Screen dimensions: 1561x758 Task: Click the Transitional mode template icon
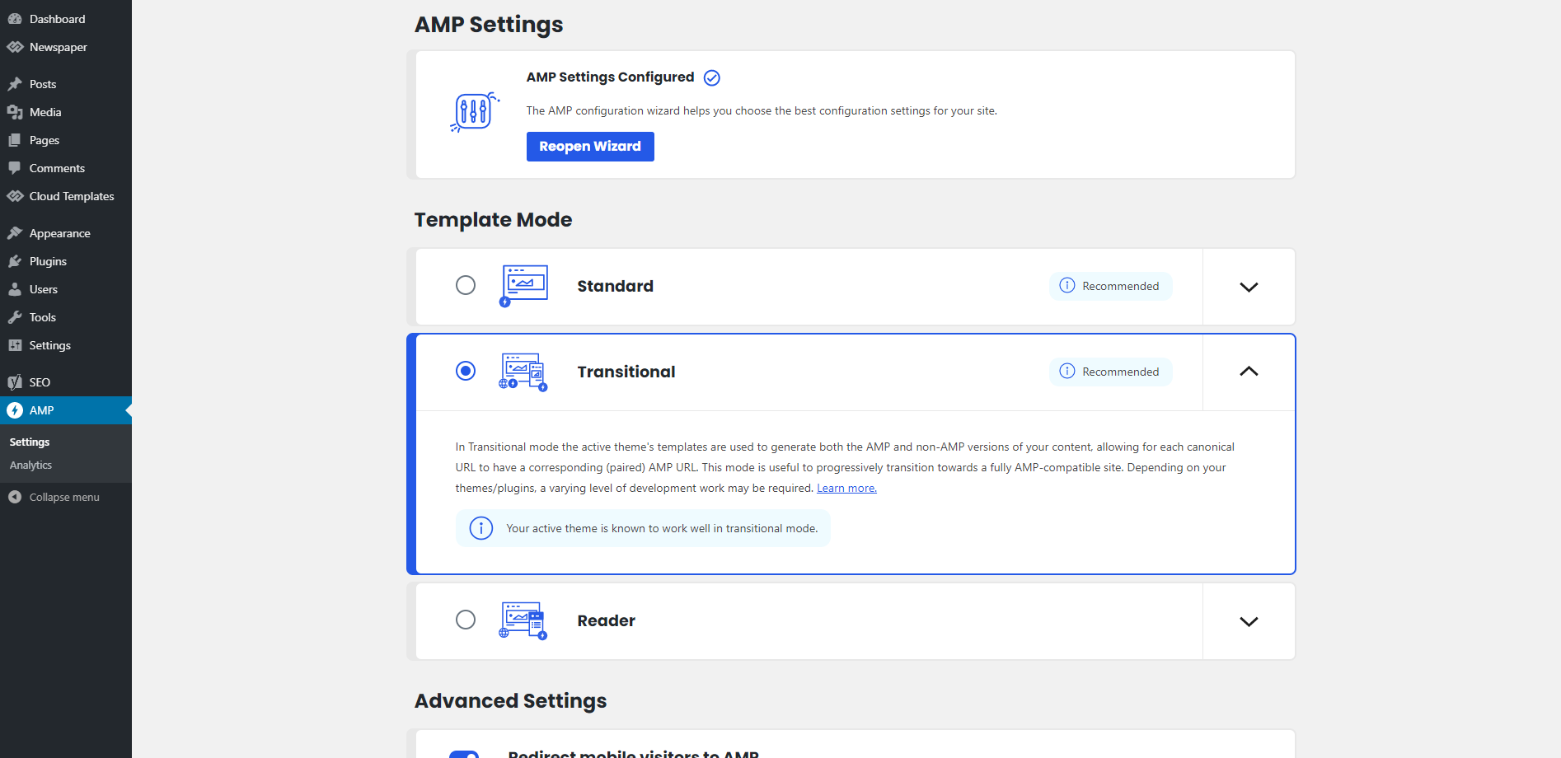pos(524,372)
